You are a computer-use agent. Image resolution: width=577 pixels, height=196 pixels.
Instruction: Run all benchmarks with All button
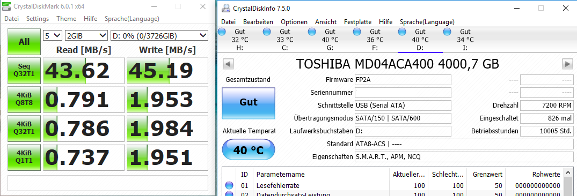pos(24,42)
